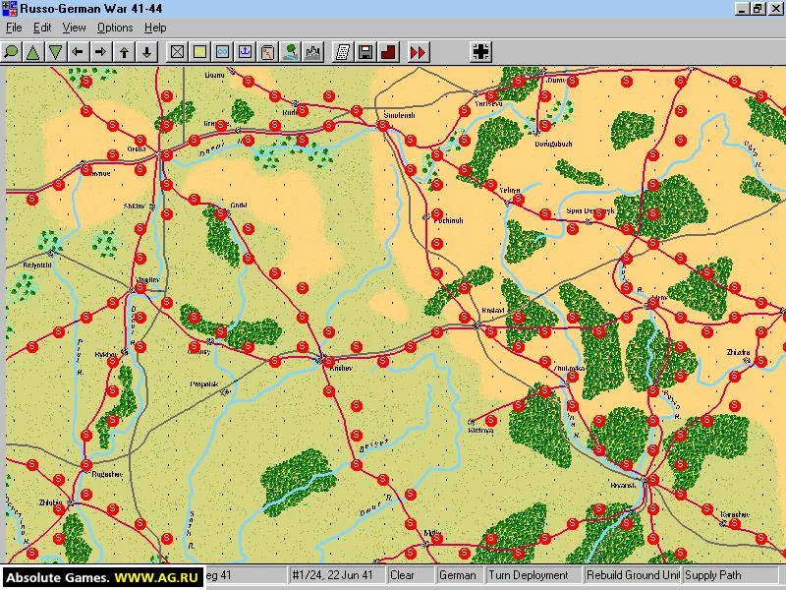Click the yellow HQ toolbar icon
The image size is (786, 590).
point(199,52)
